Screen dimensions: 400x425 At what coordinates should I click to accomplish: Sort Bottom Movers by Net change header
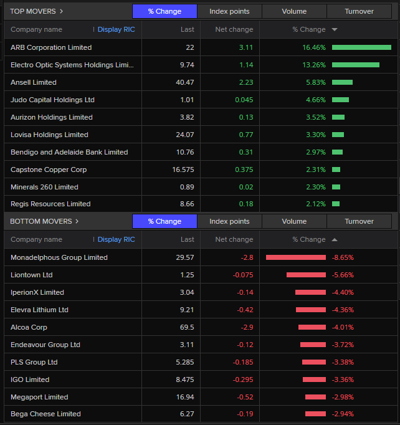click(x=234, y=239)
